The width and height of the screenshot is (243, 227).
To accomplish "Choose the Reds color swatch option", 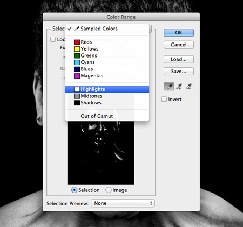I will tap(77, 42).
